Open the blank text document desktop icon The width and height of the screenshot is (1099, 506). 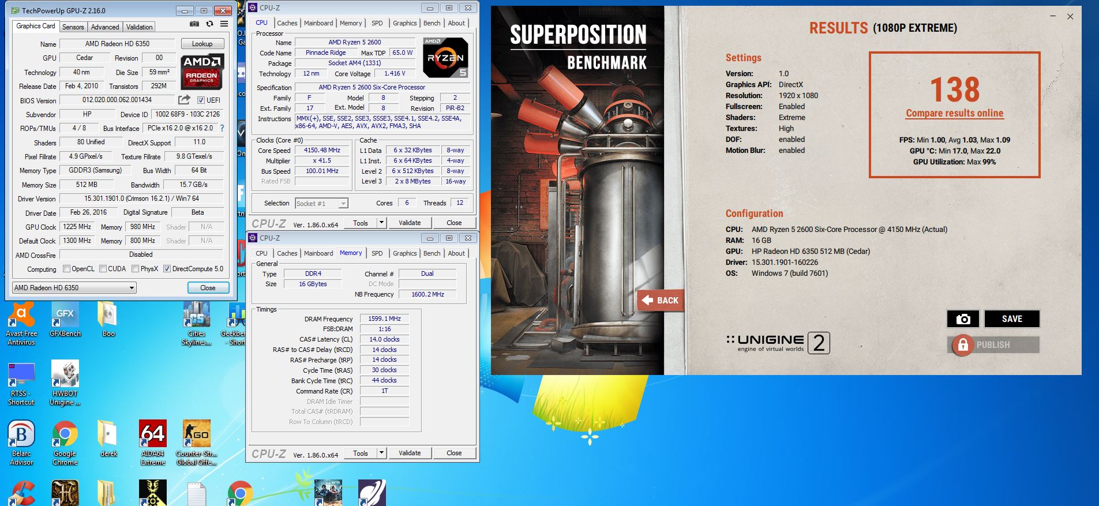point(196,494)
